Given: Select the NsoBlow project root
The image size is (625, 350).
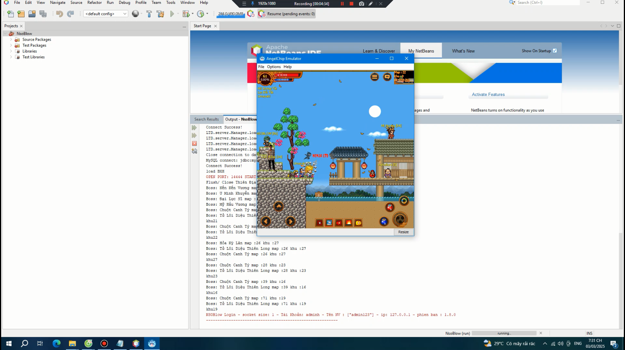Looking at the screenshot, I should click(24, 34).
